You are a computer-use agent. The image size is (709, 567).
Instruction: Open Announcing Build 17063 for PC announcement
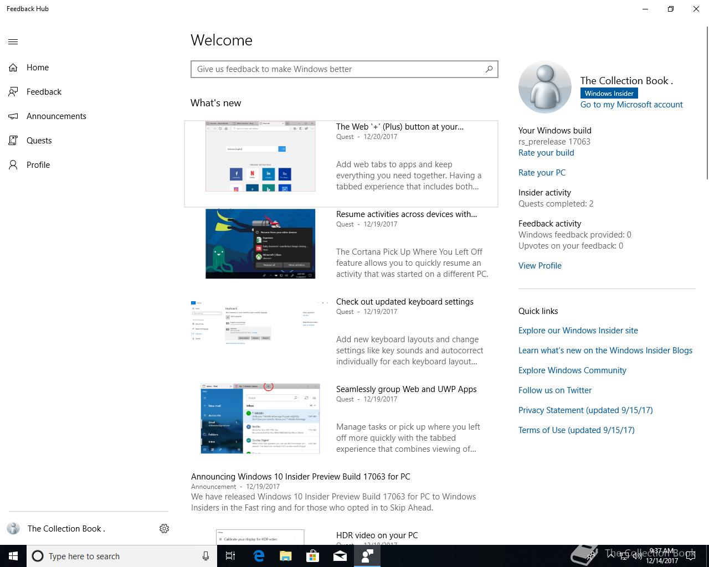(301, 477)
